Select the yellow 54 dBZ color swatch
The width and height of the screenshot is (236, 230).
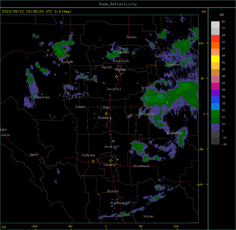(x=215, y=59)
